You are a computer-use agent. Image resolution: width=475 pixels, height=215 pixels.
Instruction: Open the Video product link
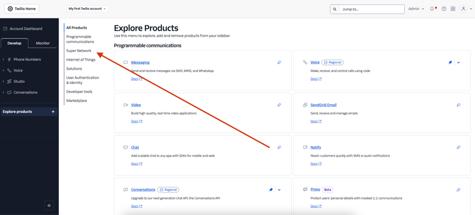(x=136, y=105)
